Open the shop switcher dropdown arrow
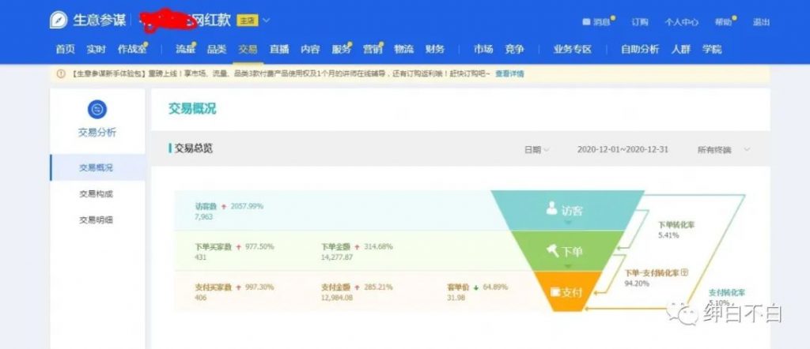This screenshot has width=810, height=349. tap(266, 21)
